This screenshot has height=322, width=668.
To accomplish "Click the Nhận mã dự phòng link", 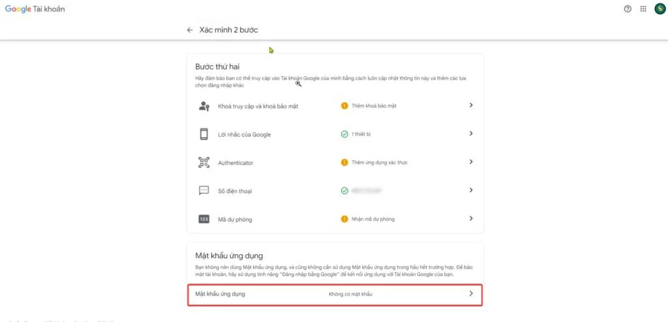I will tap(372, 219).
